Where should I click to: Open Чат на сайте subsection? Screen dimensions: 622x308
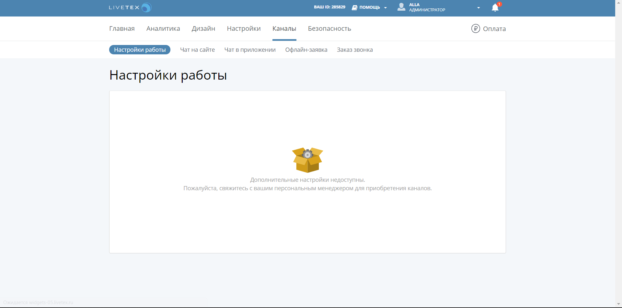(x=198, y=50)
